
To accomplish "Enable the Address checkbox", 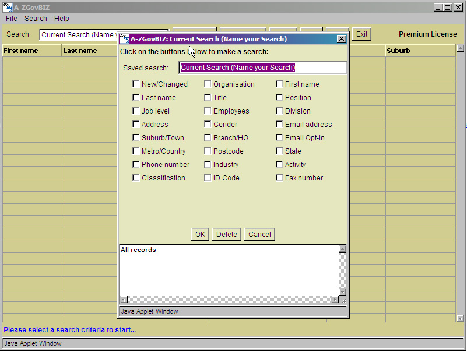I will coord(136,125).
